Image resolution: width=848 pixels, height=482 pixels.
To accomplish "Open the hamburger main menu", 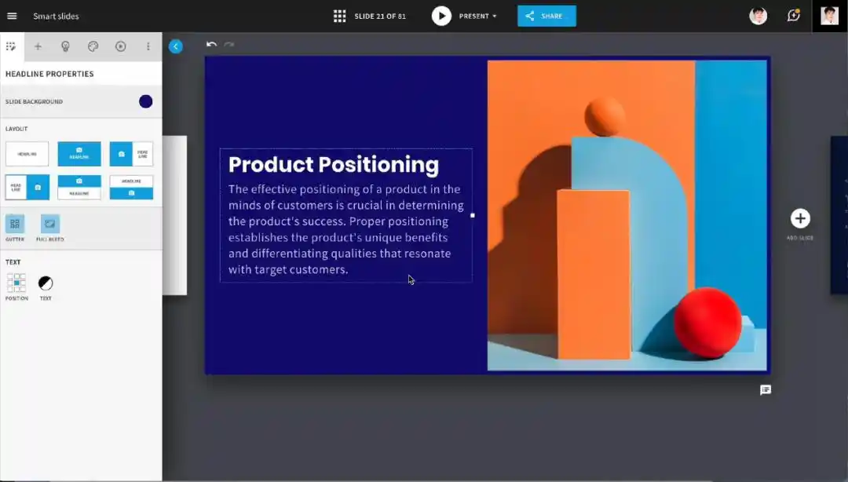I will [x=12, y=16].
